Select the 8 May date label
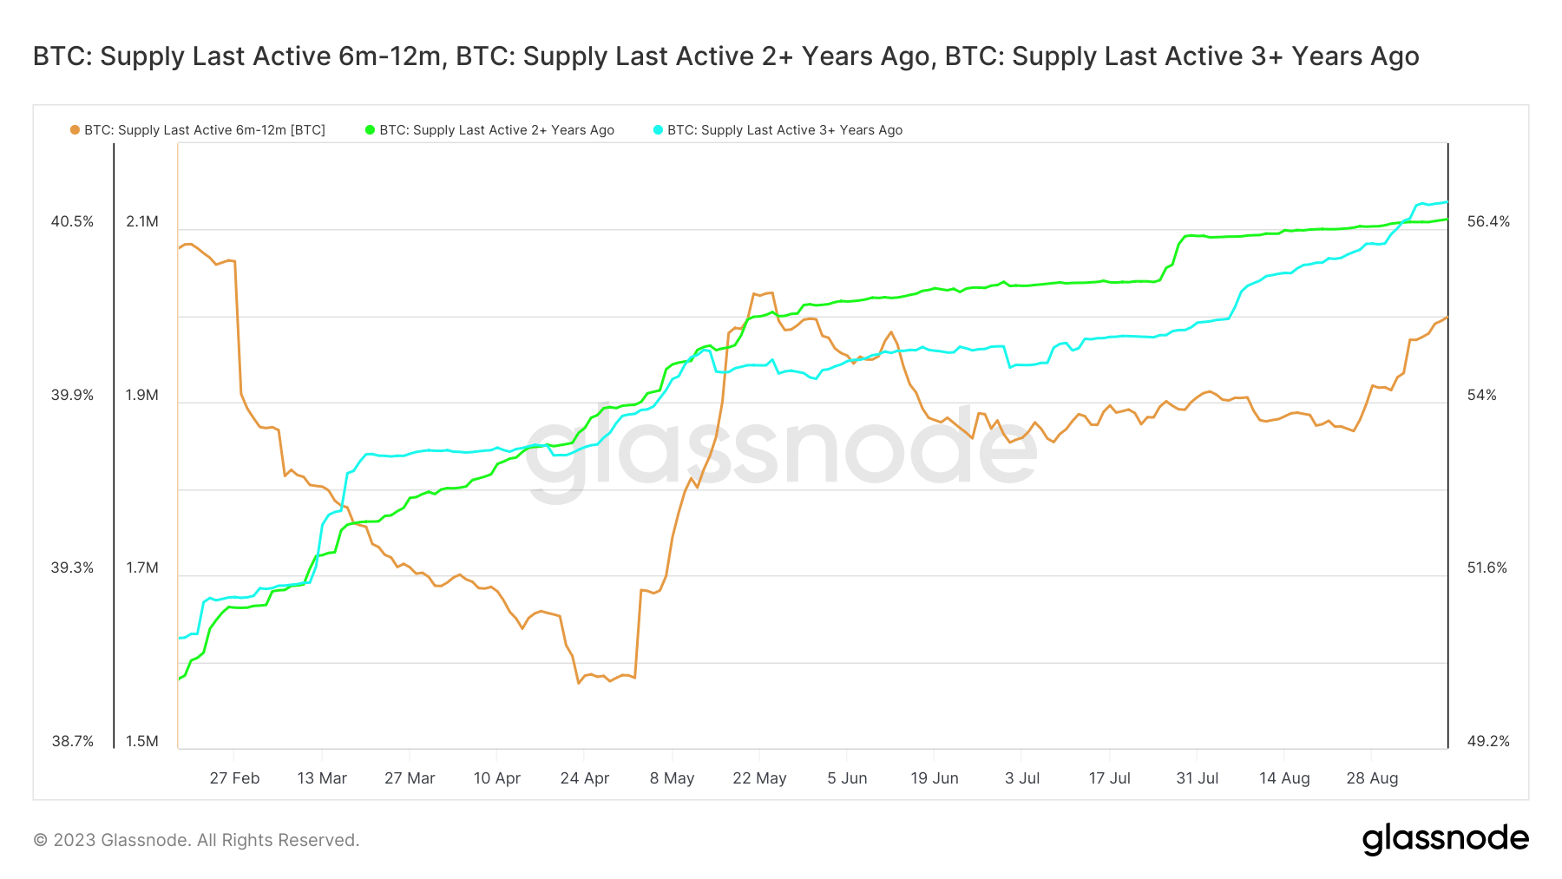Screen dimensions: 1562x879 [673, 778]
